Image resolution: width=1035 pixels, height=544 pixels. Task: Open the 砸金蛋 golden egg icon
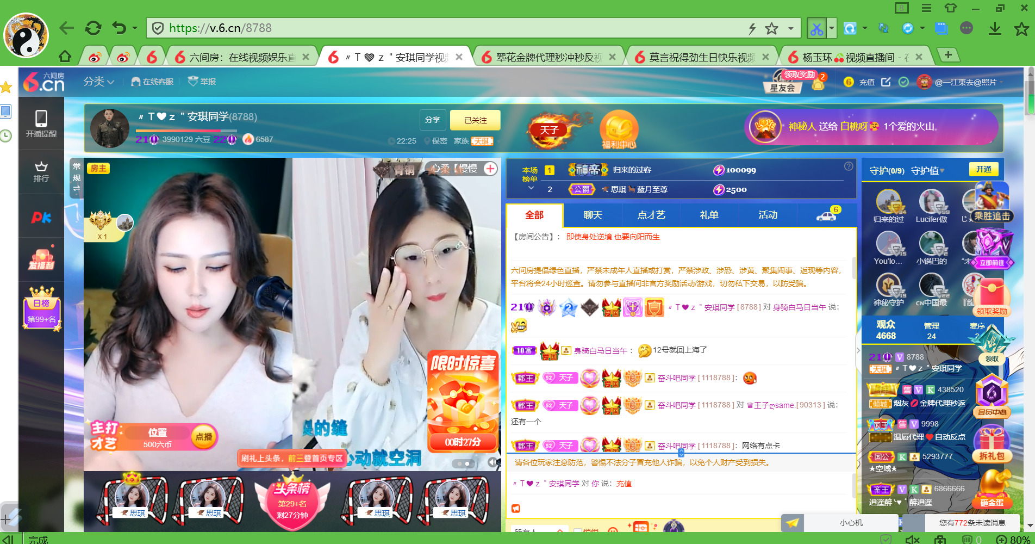[992, 489]
